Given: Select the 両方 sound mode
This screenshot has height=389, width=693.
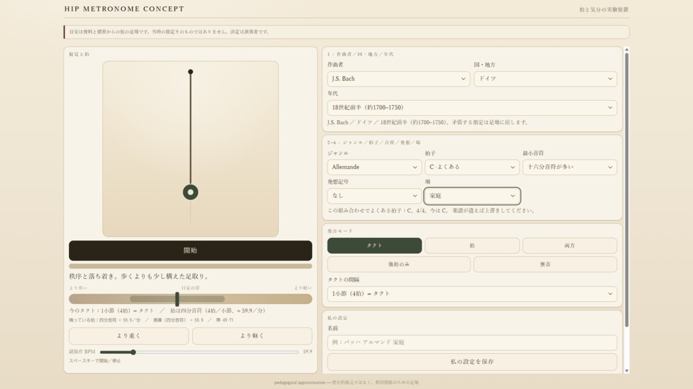Looking at the screenshot, I should tap(570, 246).
